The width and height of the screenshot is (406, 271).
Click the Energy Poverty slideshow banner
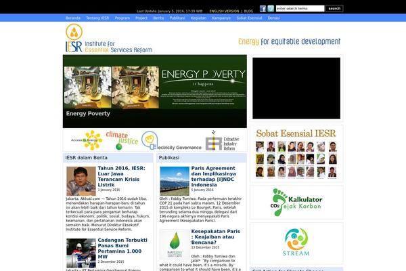coord(154,91)
